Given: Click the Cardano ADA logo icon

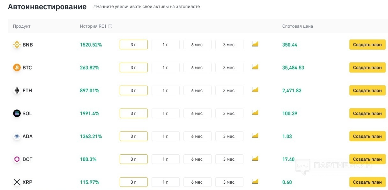Looking at the screenshot, I should click(17, 137).
